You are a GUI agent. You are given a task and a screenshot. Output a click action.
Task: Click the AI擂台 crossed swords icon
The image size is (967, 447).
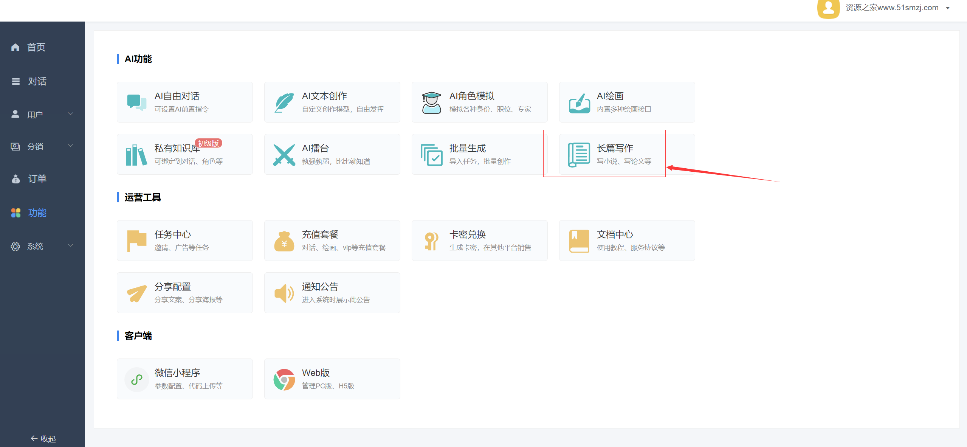[x=284, y=155]
